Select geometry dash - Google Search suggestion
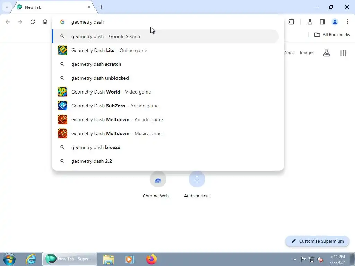Screen dimensions: 355x266 [x=166, y=36]
